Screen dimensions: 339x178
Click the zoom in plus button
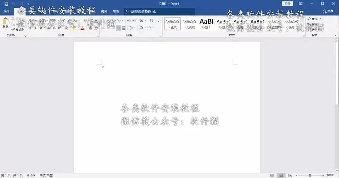point(323,176)
